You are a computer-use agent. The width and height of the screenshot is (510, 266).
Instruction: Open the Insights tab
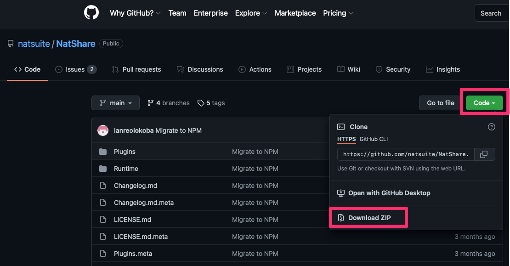pos(442,69)
